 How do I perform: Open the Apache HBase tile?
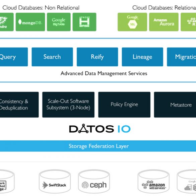point(84,22)
